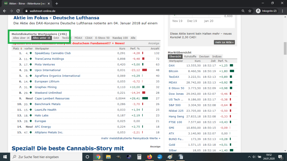
Task: Go back with browser back arrow
Action: click(4, 11)
